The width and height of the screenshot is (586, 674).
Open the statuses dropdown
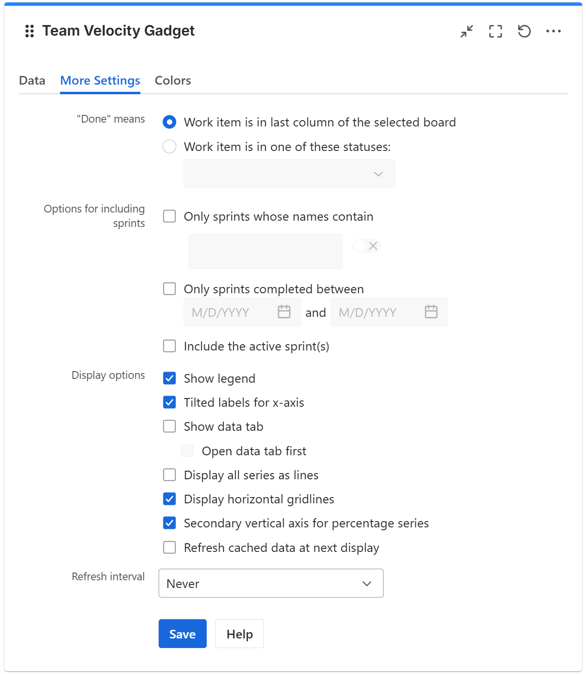tap(288, 174)
